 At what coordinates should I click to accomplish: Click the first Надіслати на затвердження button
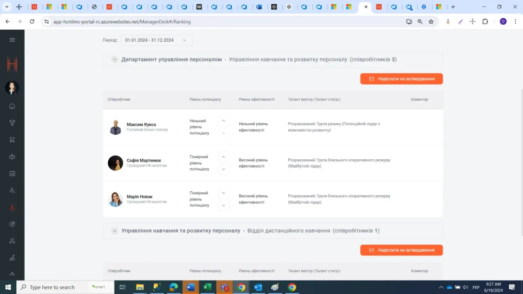click(401, 79)
